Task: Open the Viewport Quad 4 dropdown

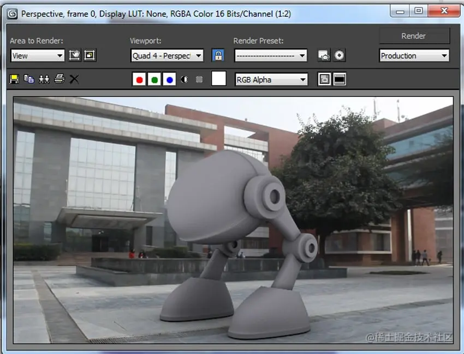Action: pos(167,56)
